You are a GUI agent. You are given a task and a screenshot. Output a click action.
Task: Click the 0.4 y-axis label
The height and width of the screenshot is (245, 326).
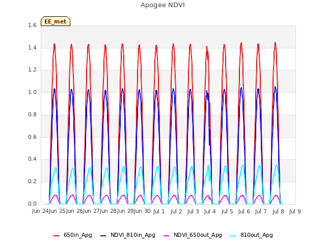[x=32, y=159]
